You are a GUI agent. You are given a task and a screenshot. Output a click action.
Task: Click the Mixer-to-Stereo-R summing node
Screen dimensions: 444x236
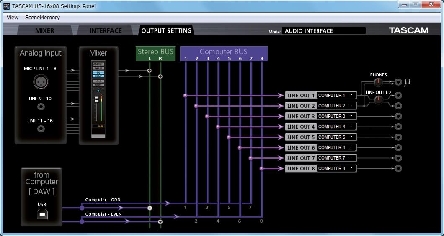coord(160,76)
